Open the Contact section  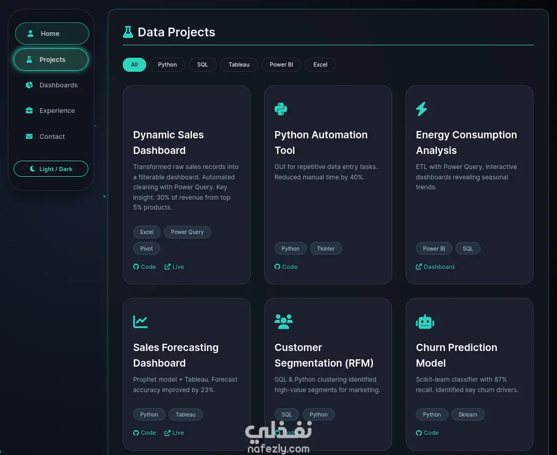click(x=51, y=136)
